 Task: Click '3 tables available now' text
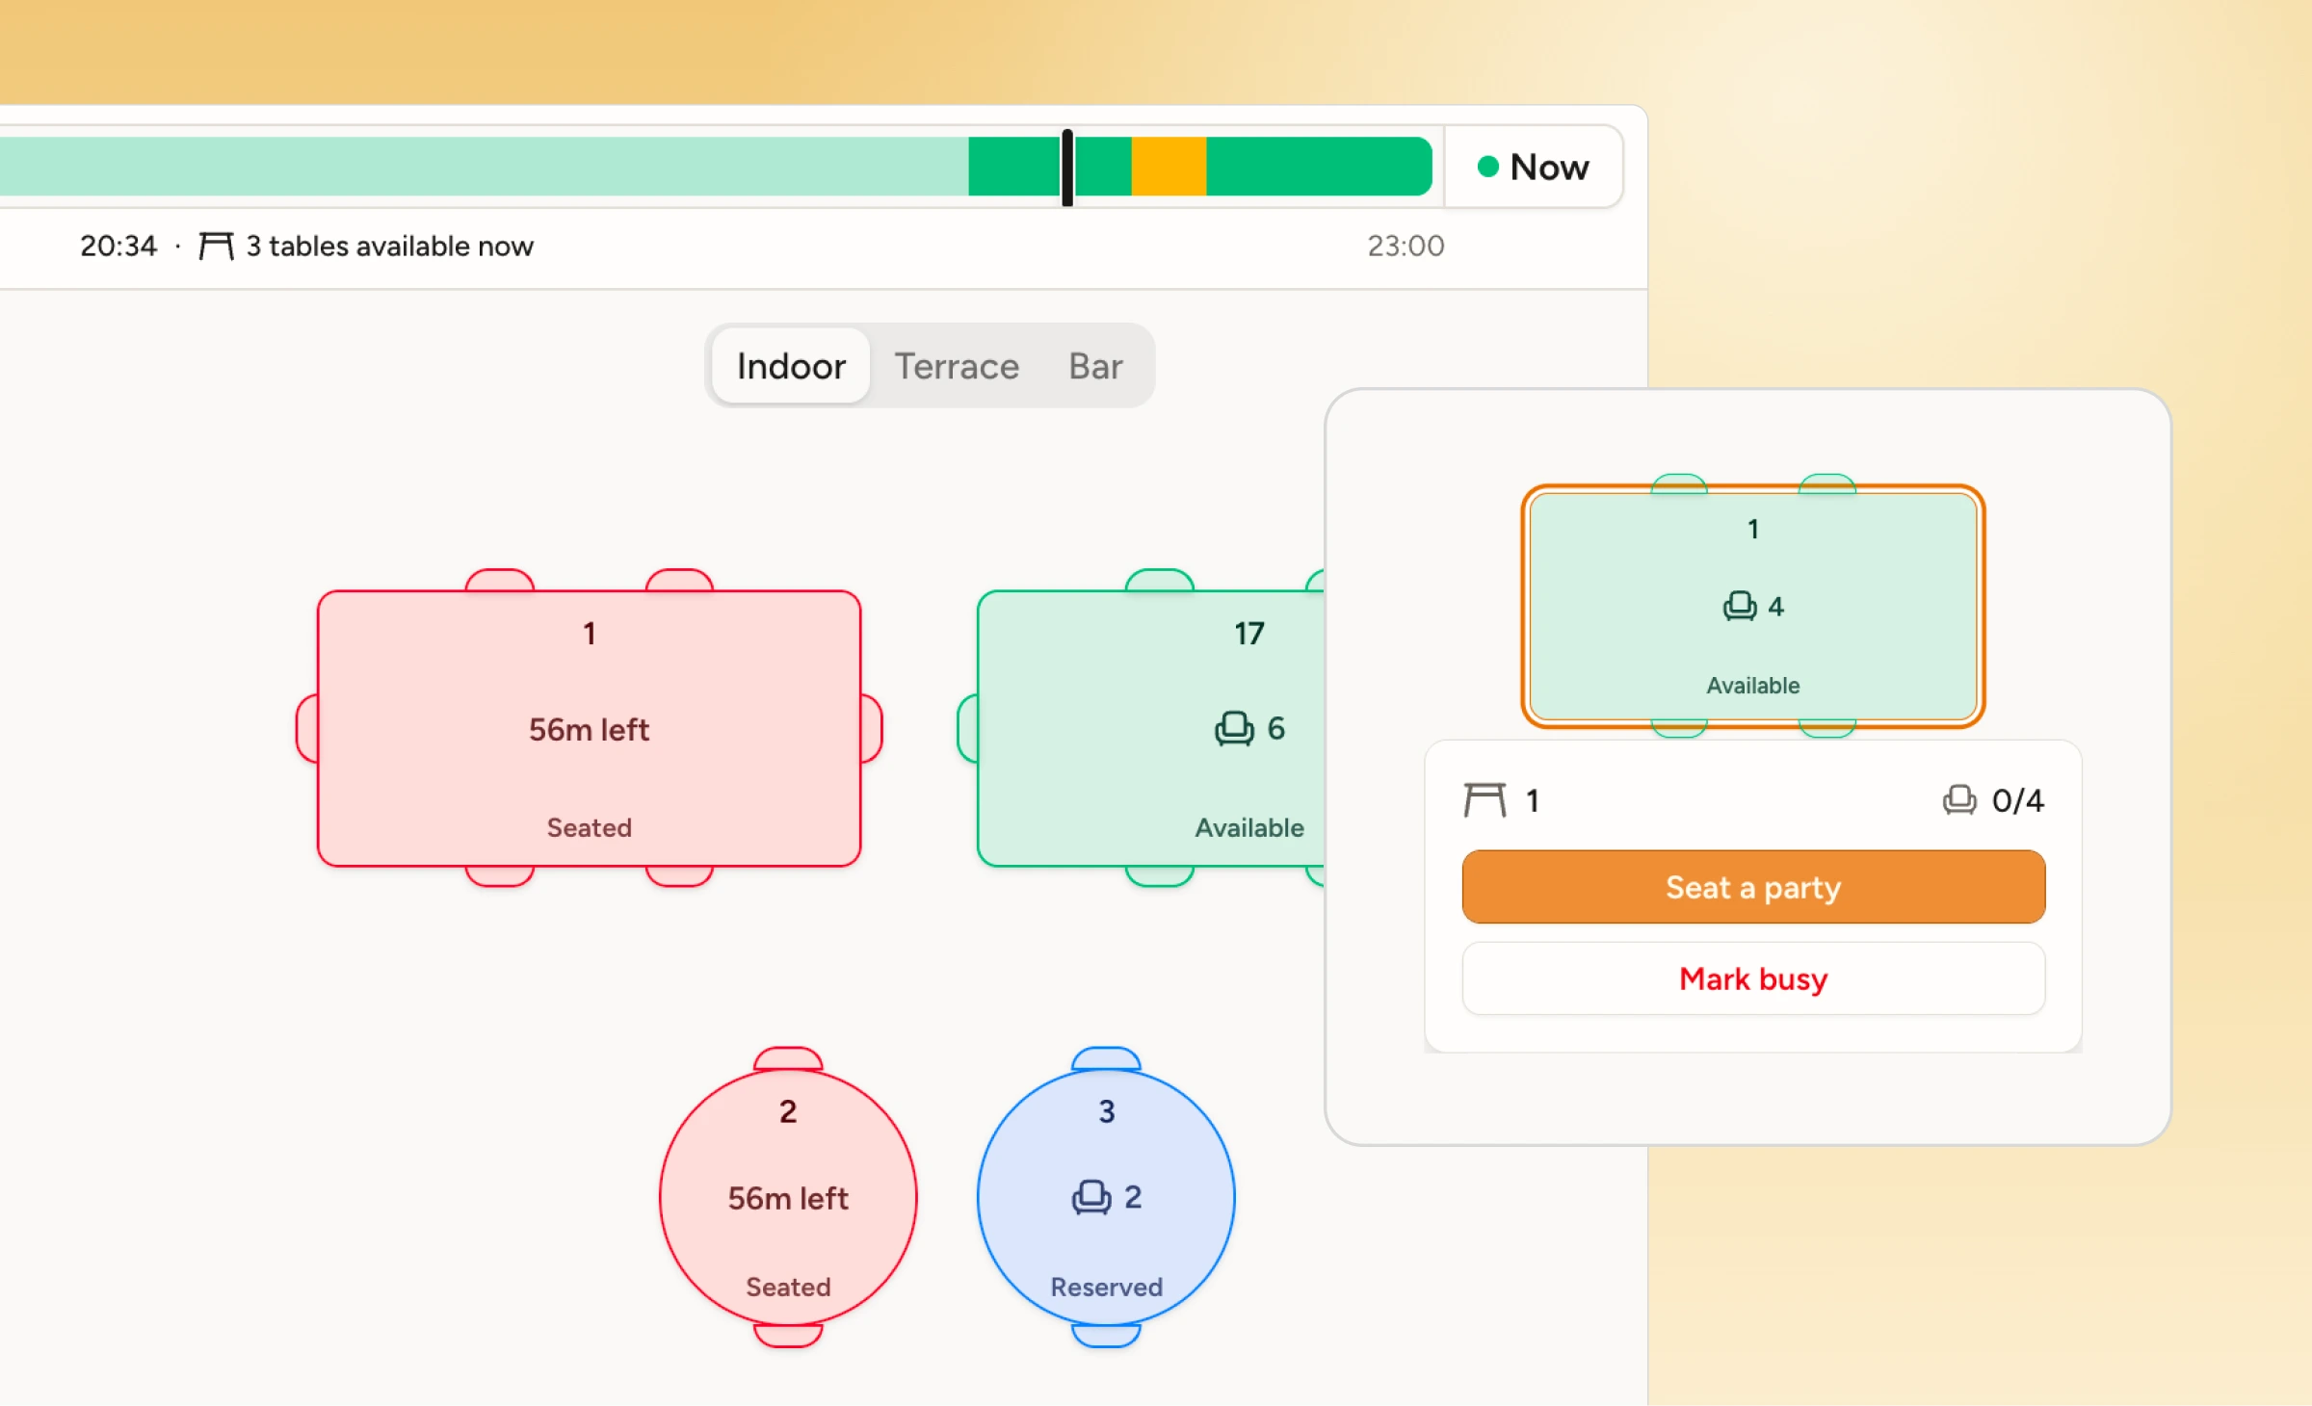[x=389, y=247]
